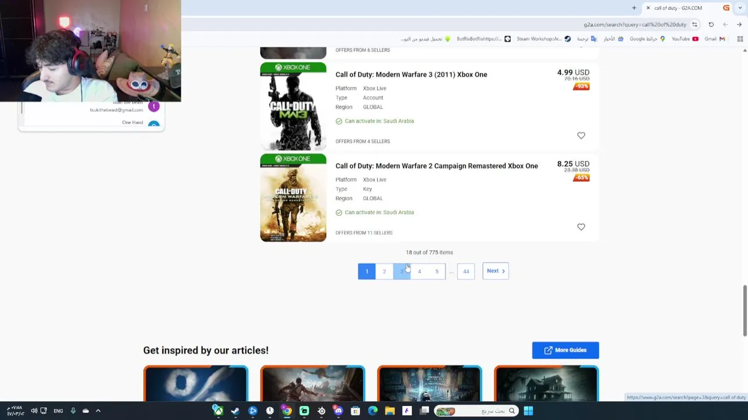Open the YouTube bookmark

click(x=685, y=39)
